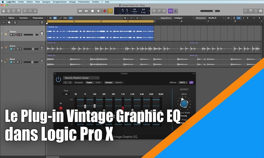Unmute the Drums track
The height and width of the screenshot is (158, 264).
coord(11,49)
